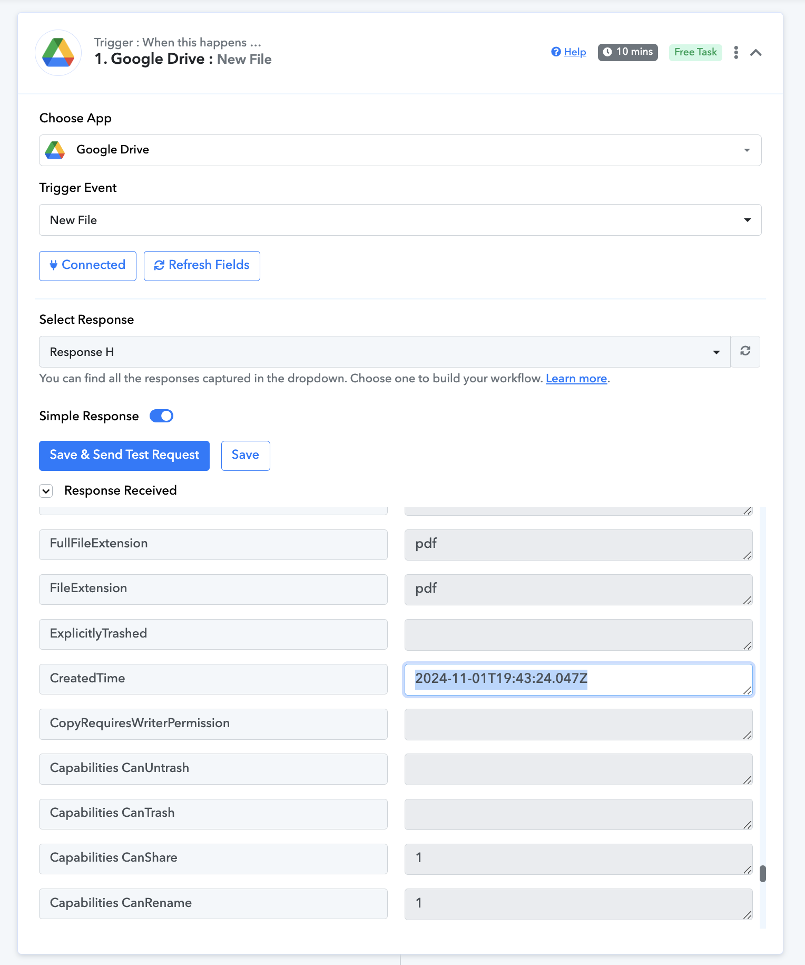Screen dimensions: 805x965
Task: Click Save & Send Test Request
Action: (124, 456)
